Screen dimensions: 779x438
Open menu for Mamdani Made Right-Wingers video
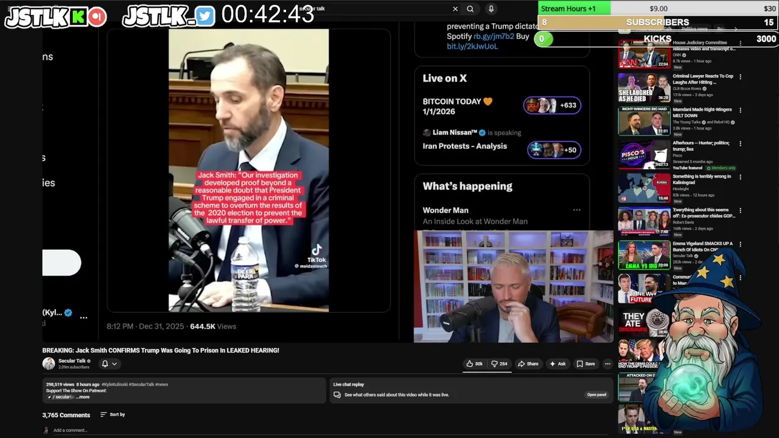[x=740, y=110]
